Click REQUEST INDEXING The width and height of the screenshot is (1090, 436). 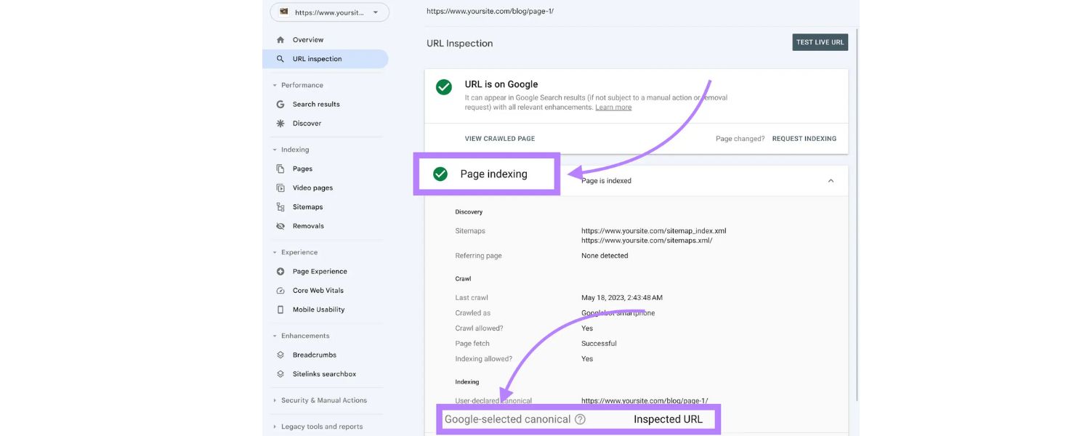coord(804,138)
